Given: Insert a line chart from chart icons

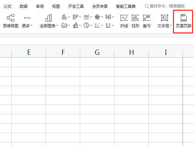Looking at the screenshot, I should pos(86,17).
